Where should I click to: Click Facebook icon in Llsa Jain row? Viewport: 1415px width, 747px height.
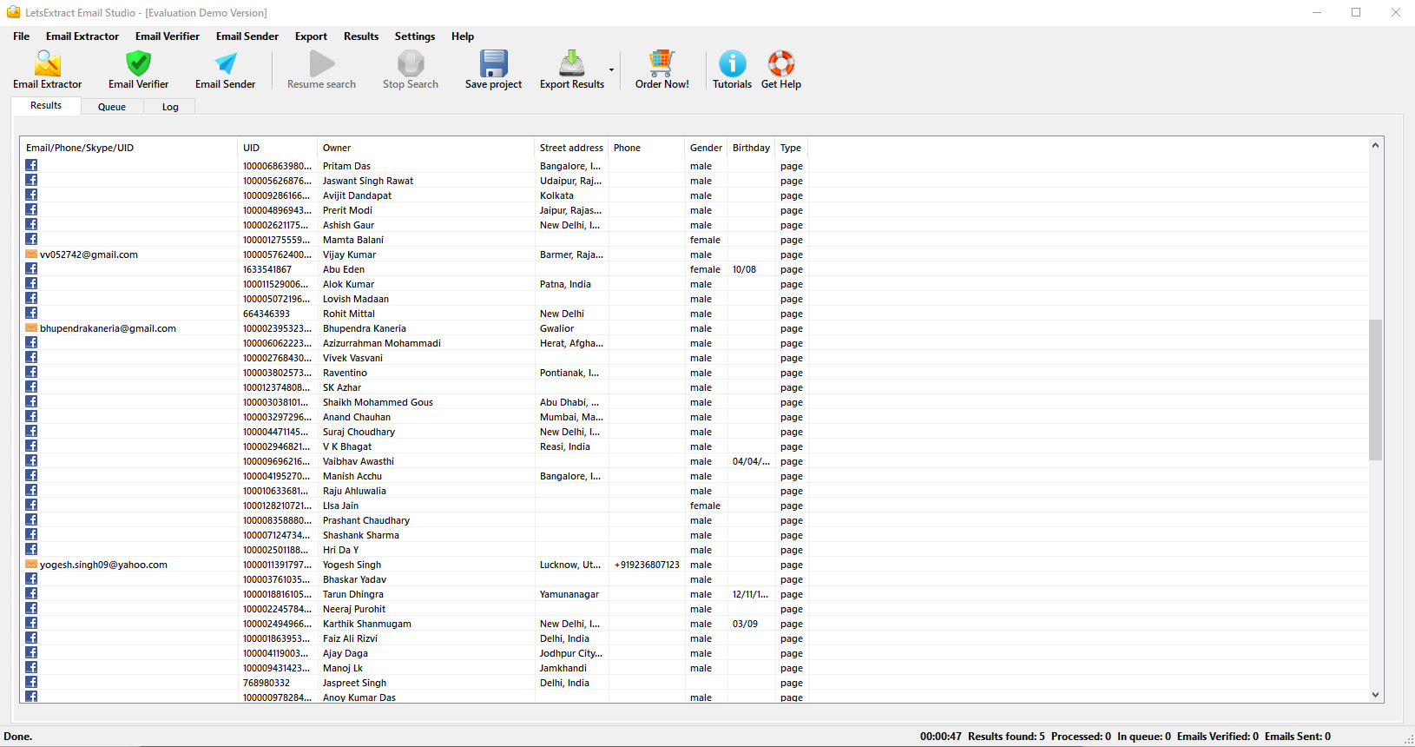click(x=31, y=505)
